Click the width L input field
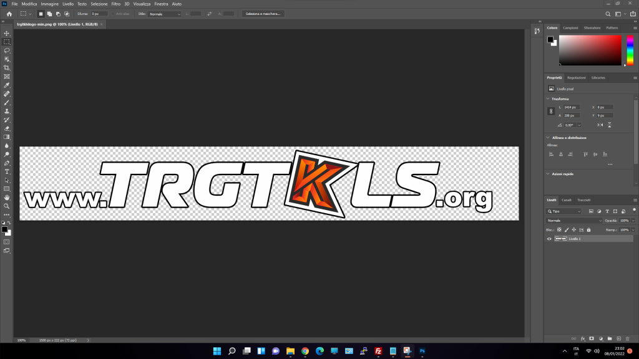Viewport: 639px width, 359px height. click(571, 107)
